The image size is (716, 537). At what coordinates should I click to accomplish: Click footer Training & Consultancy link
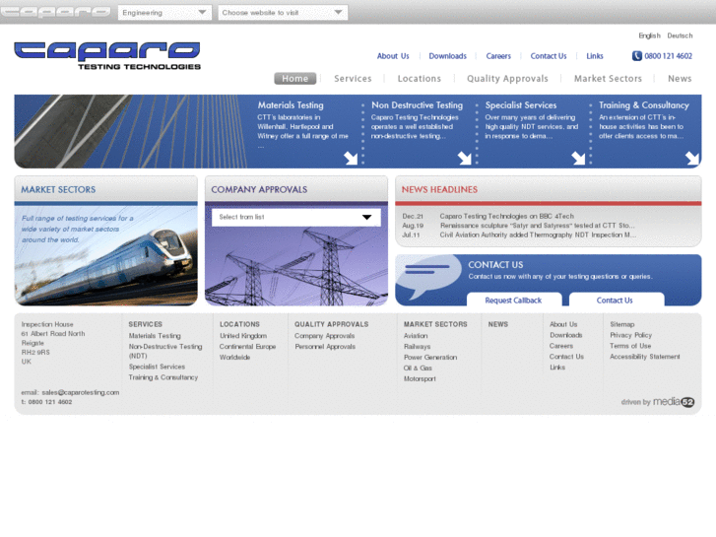coord(163,377)
